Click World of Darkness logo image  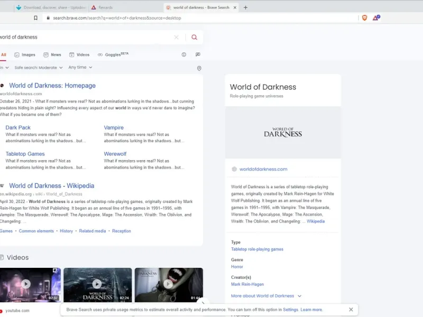point(283,133)
